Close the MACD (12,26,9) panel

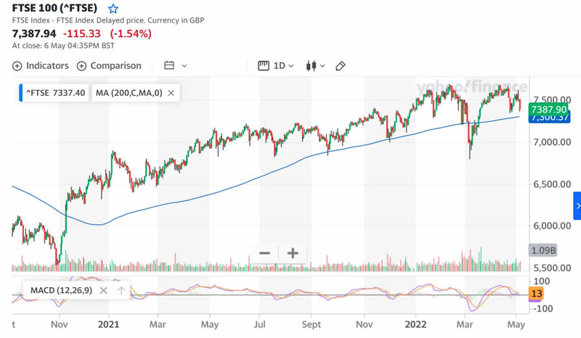point(104,291)
